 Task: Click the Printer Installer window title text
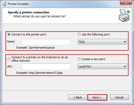tap(18, 4)
